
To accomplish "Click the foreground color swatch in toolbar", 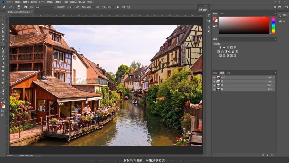I will click(3, 105).
